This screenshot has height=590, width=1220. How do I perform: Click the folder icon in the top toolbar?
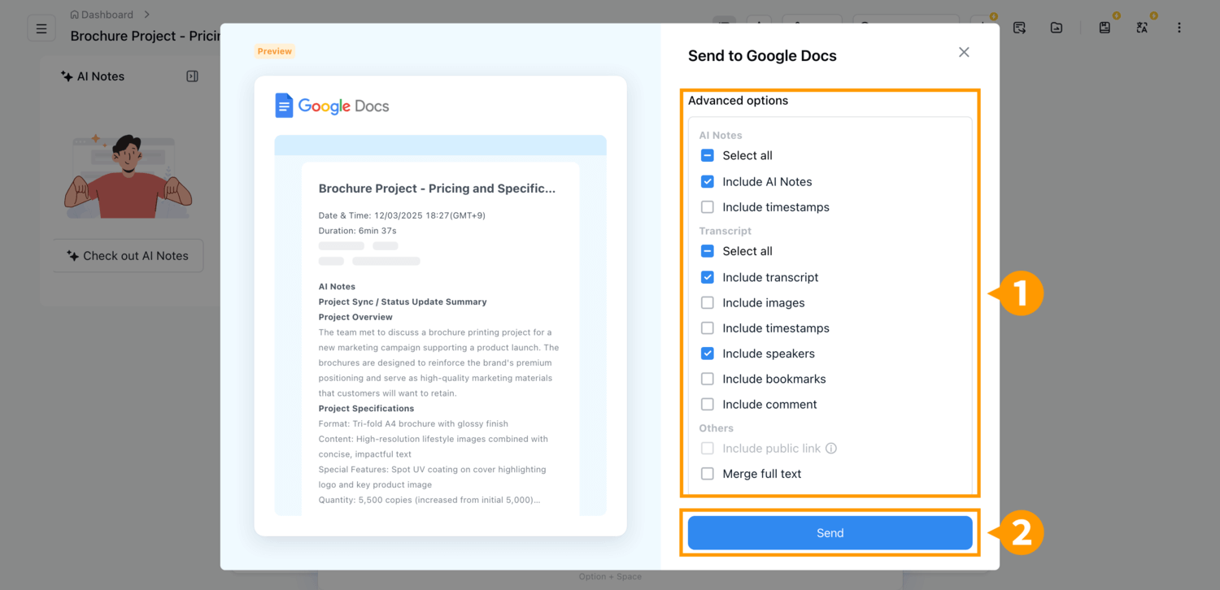(1056, 28)
